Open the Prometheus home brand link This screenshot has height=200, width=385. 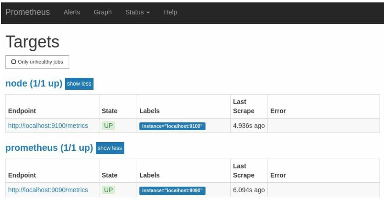pos(28,12)
